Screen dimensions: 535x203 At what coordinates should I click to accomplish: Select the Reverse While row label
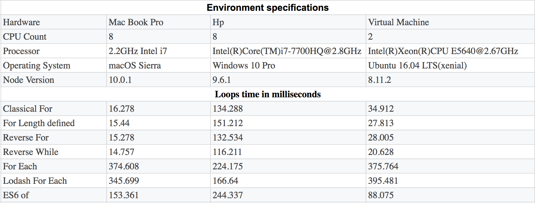(x=54, y=152)
